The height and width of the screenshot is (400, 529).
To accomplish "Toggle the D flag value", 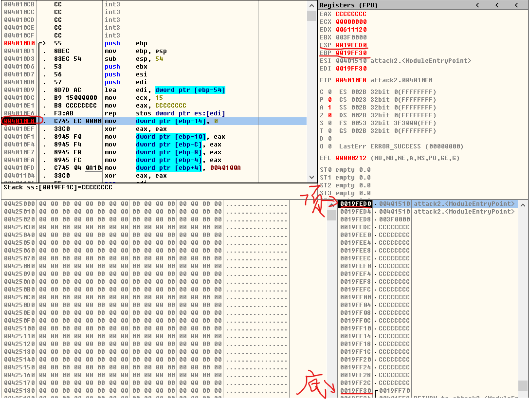I will click(x=329, y=139).
